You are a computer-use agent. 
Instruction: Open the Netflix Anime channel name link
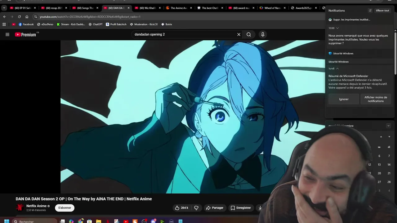click(36, 206)
